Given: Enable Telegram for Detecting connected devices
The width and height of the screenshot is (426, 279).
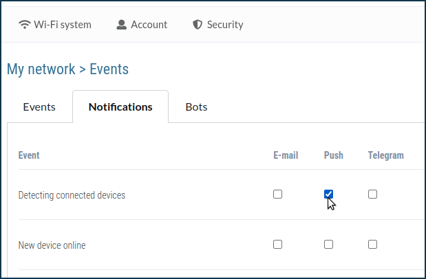Looking at the screenshot, I should click(373, 194).
